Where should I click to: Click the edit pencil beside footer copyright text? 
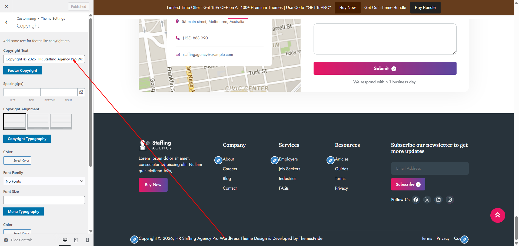[x=134, y=239]
